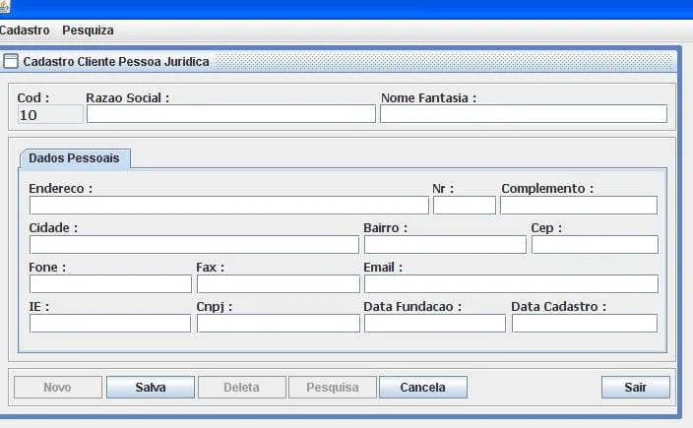Click the Data Cadastro input field
Image resolution: width=693 pixels, height=428 pixels.
(x=585, y=324)
